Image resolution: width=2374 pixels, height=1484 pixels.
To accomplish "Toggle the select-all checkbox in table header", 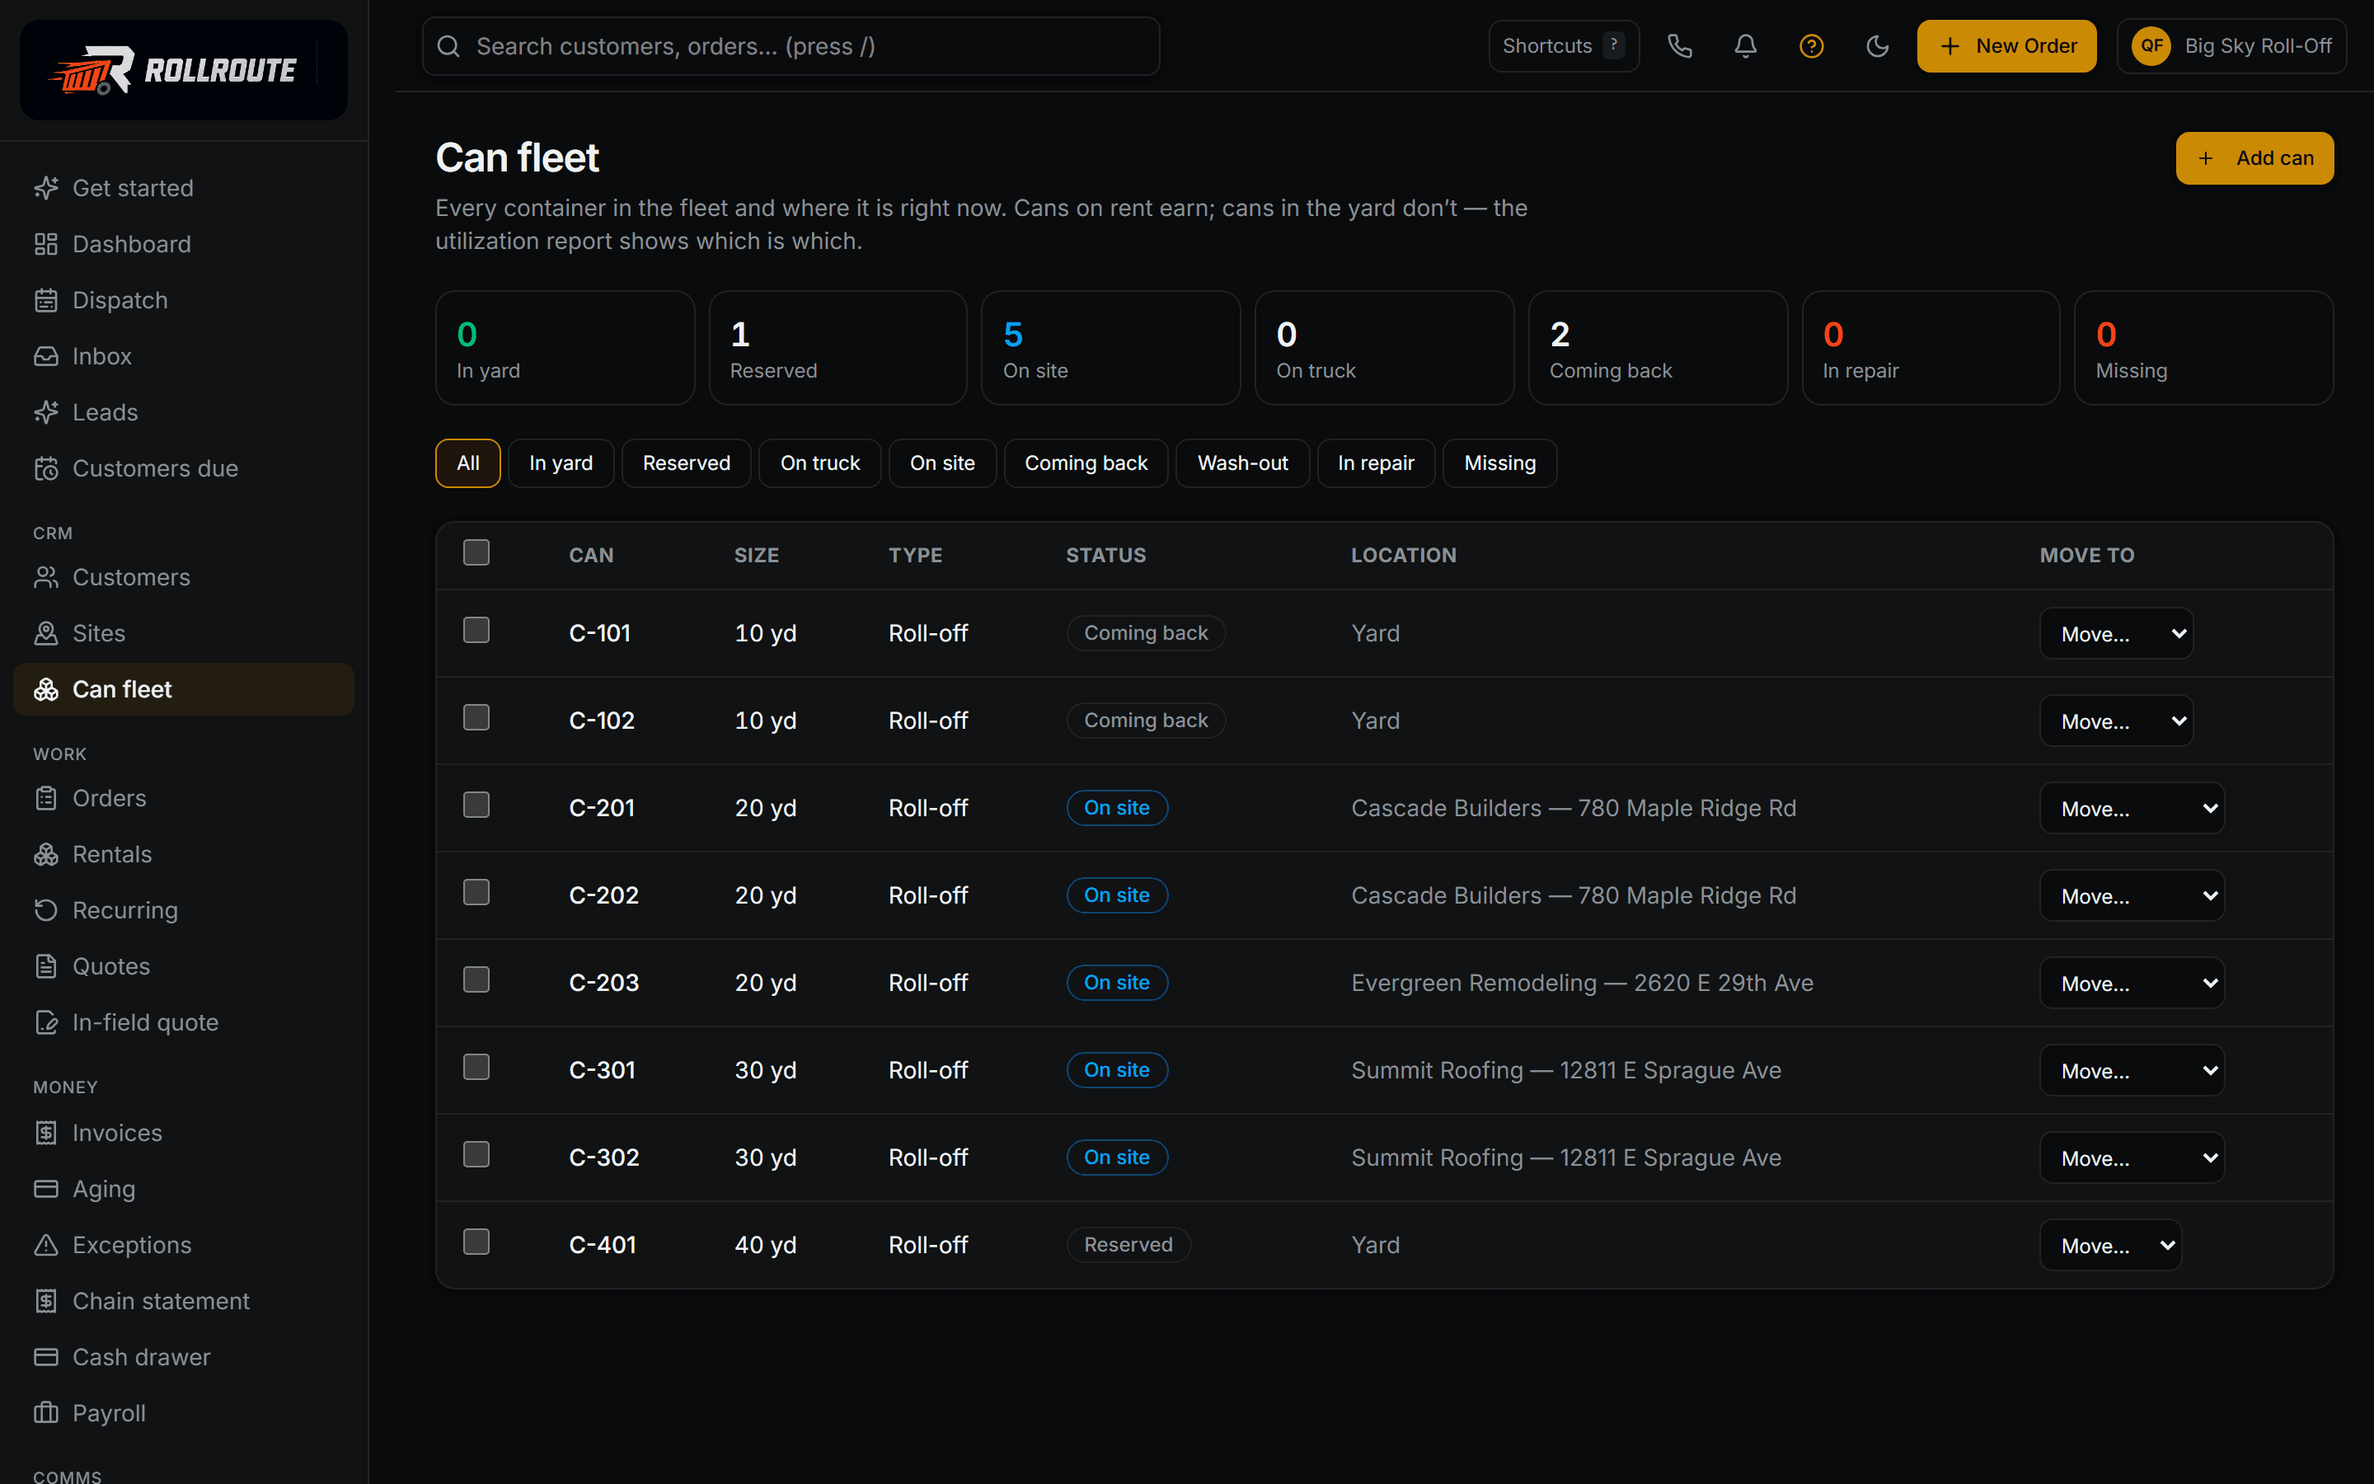I will click(476, 552).
